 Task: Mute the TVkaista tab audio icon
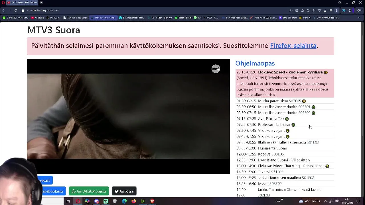12,3
